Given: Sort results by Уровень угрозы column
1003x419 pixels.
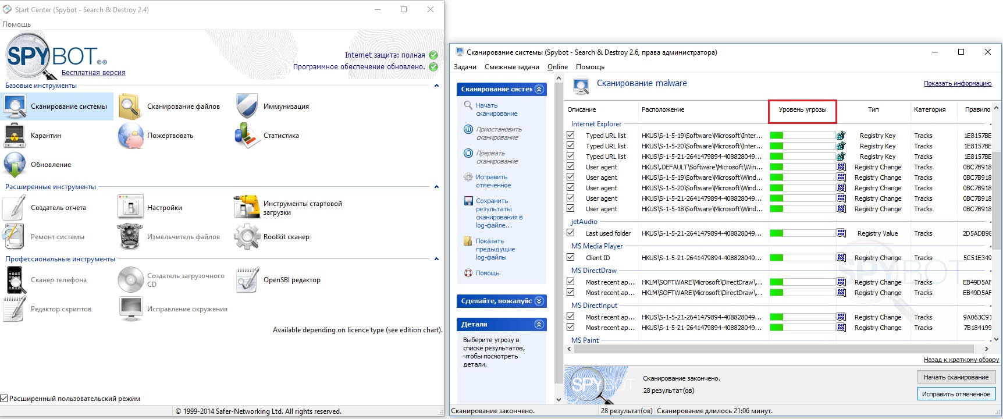Looking at the screenshot, I should coord(802,109).
